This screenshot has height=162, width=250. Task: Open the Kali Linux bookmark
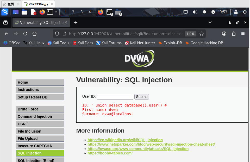34,43
